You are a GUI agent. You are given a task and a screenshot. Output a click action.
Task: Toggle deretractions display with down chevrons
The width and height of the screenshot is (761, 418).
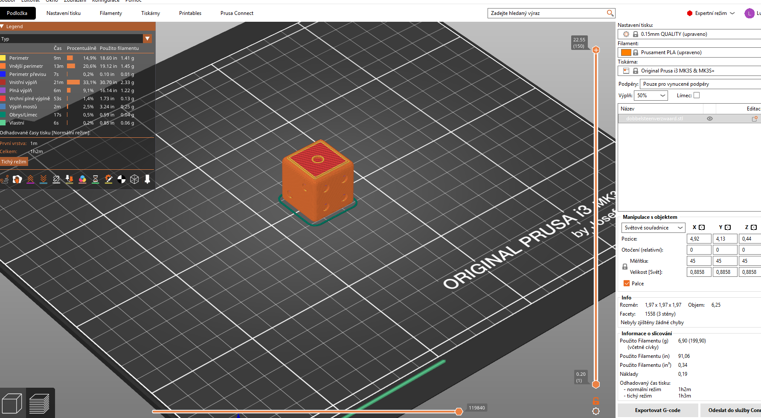44,180
